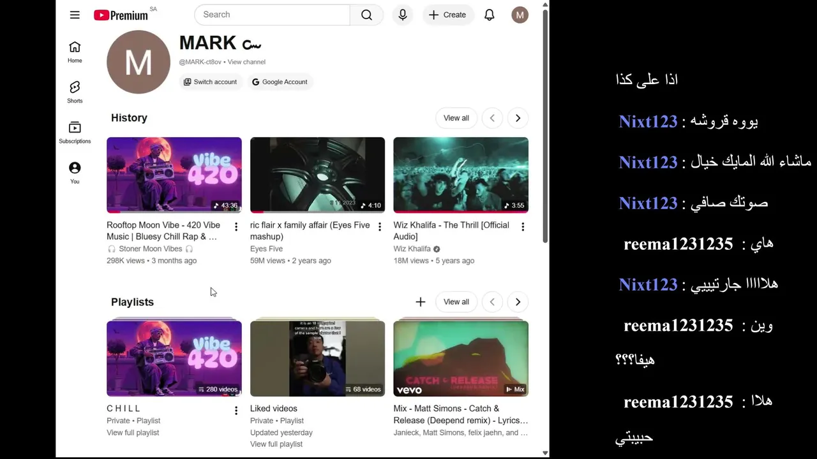Create a new playlist with plus icon
Screen dimensions: 817x459
coord(420,302)
